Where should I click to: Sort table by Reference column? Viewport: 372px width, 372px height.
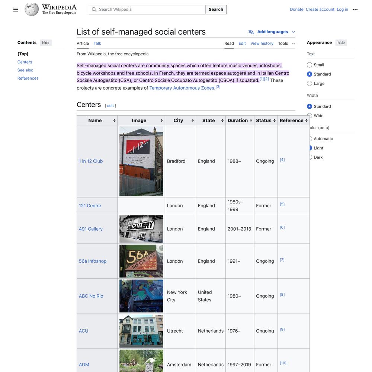tap(306, 121)
